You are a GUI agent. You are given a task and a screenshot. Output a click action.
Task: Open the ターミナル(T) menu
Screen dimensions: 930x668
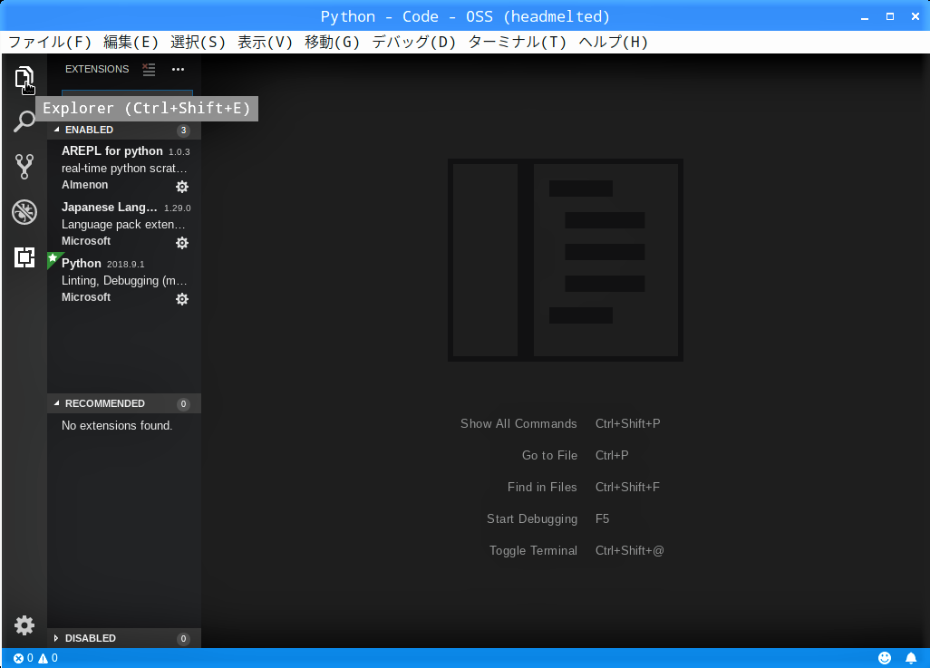[x=518, y=42]
